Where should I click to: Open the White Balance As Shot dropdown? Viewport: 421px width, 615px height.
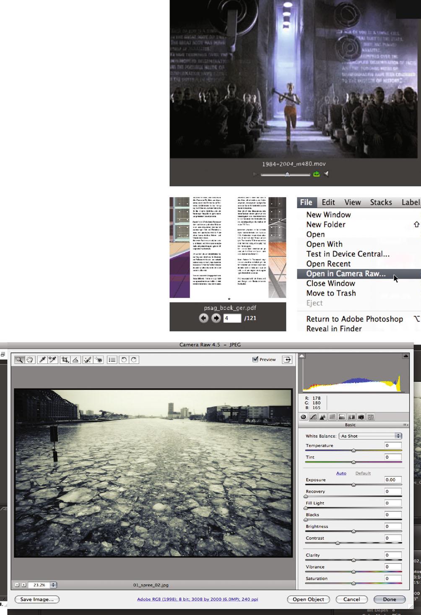[x=370, y=436]
